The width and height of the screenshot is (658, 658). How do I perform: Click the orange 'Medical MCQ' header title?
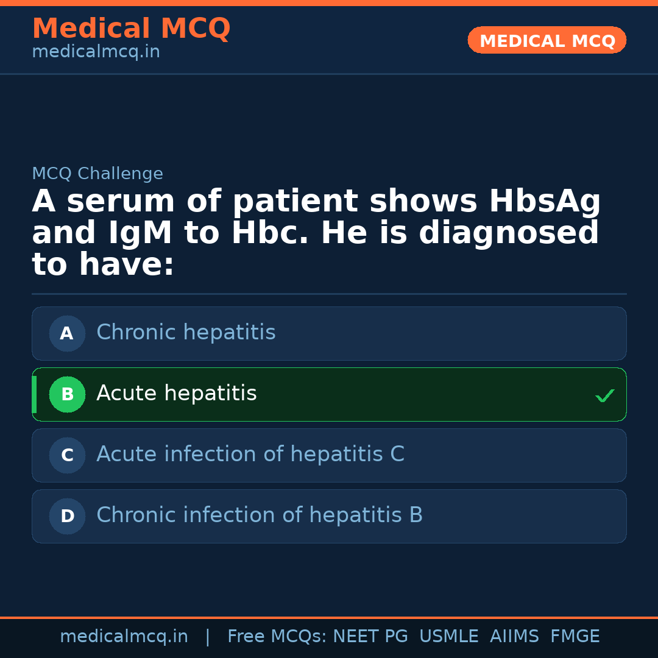point(131,29)
